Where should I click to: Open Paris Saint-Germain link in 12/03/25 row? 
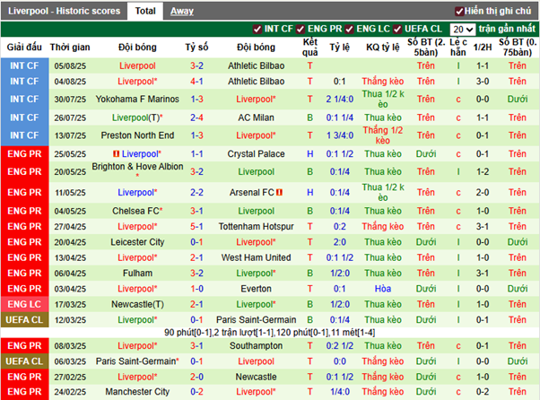click(256, 320)
